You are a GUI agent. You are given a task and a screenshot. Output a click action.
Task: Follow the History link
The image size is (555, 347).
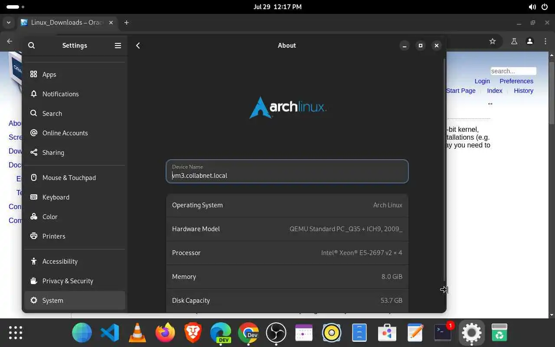(x=523, y=91)
